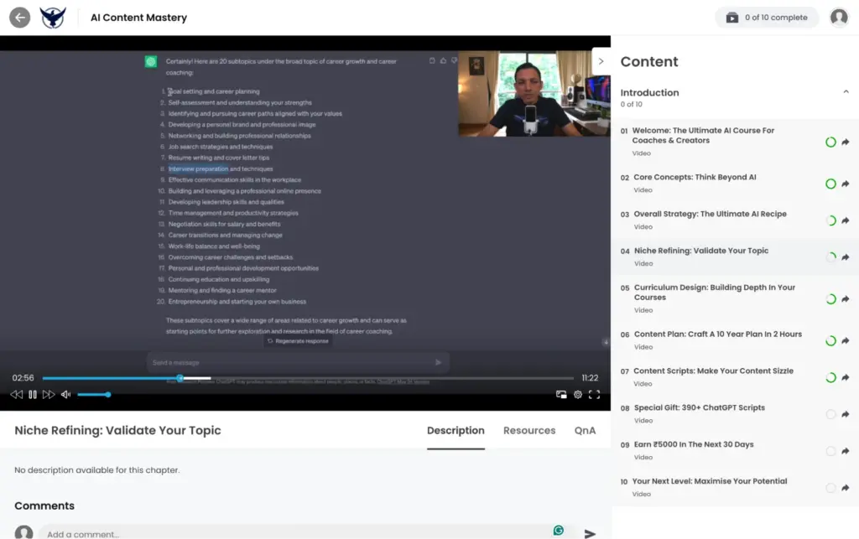
Task: Open the QnA tab
Action: [585, 431]
